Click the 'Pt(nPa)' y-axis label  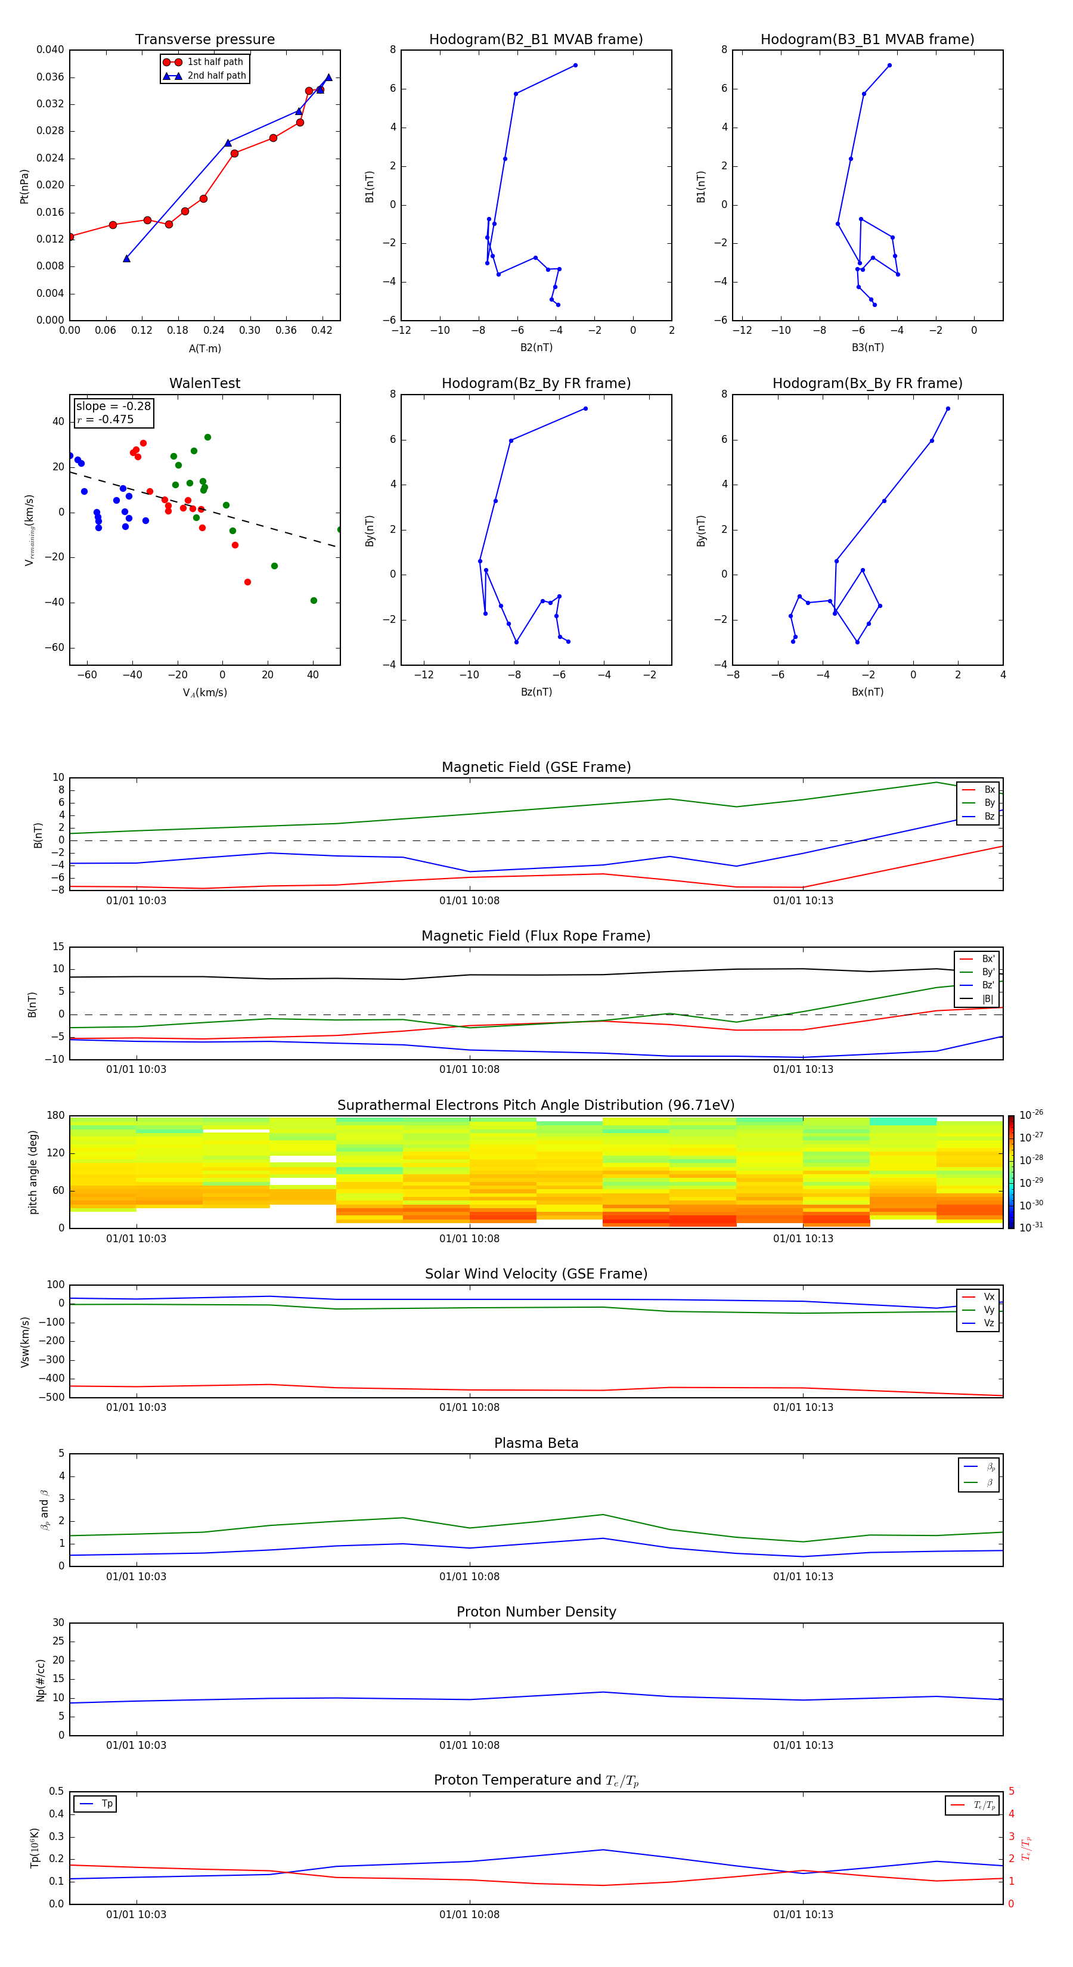24,185
